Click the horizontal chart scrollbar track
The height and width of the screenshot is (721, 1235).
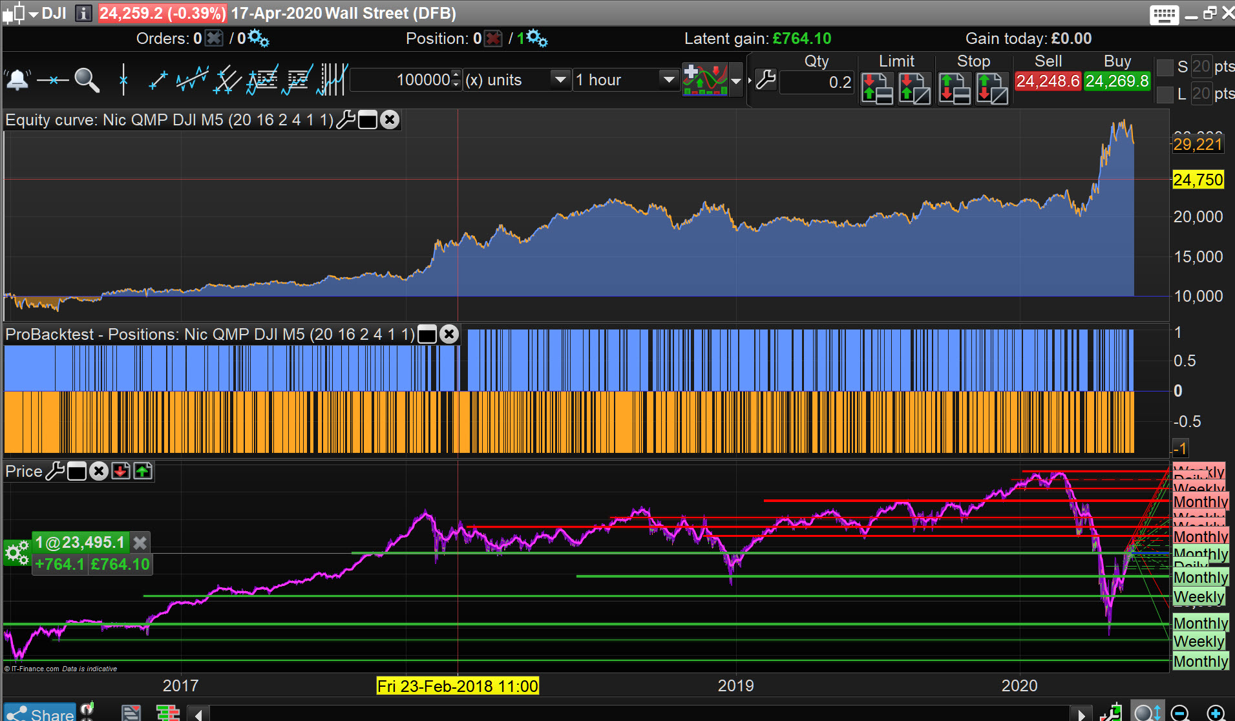pos(640,714)
